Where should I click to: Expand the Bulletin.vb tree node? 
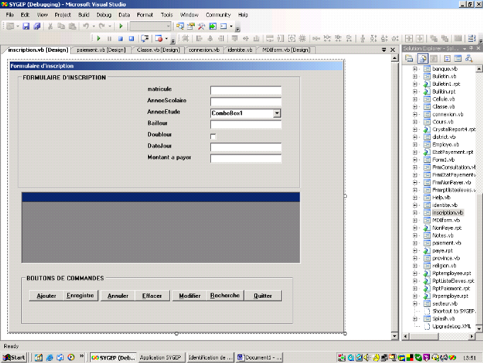pyautogui.click(x=415, y=76)
